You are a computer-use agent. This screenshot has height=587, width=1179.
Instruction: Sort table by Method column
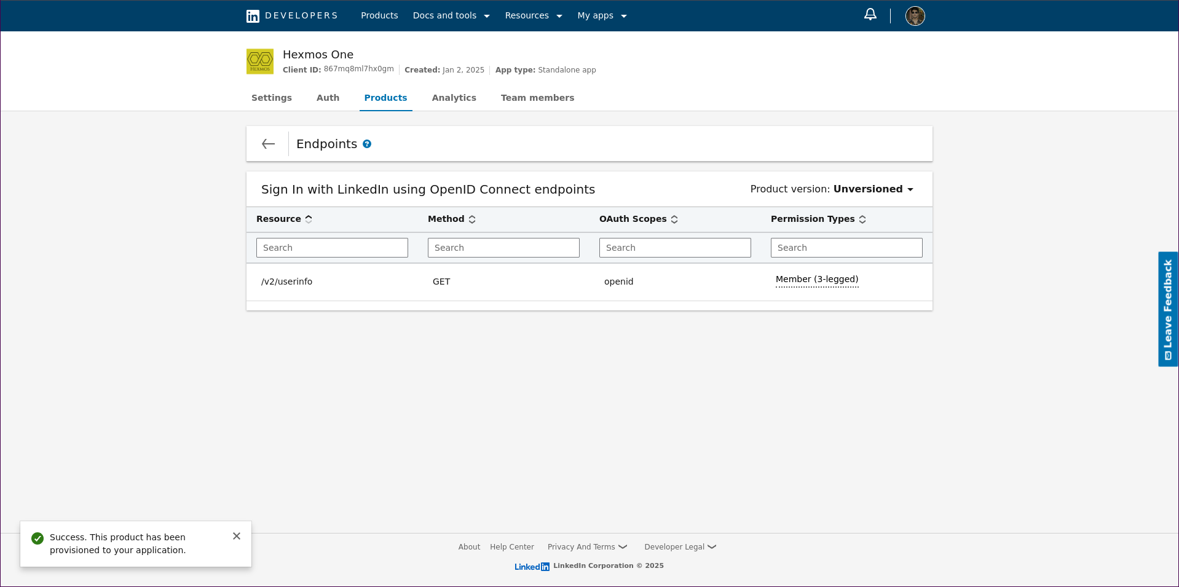472,219
